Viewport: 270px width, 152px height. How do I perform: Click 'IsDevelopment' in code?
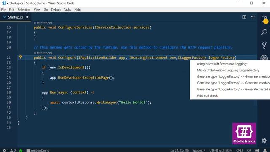pos(71,68)
